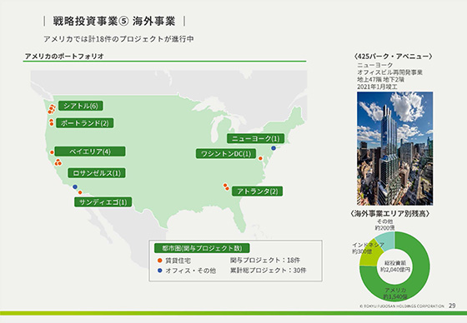Image resolution: width=467 pixels, height=323 pixels.
Task: Click the ポートランド(2) map label
Action: pyautogui.click(x=85, y=123)
